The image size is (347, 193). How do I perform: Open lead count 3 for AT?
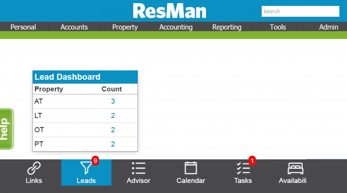[113, 101]
